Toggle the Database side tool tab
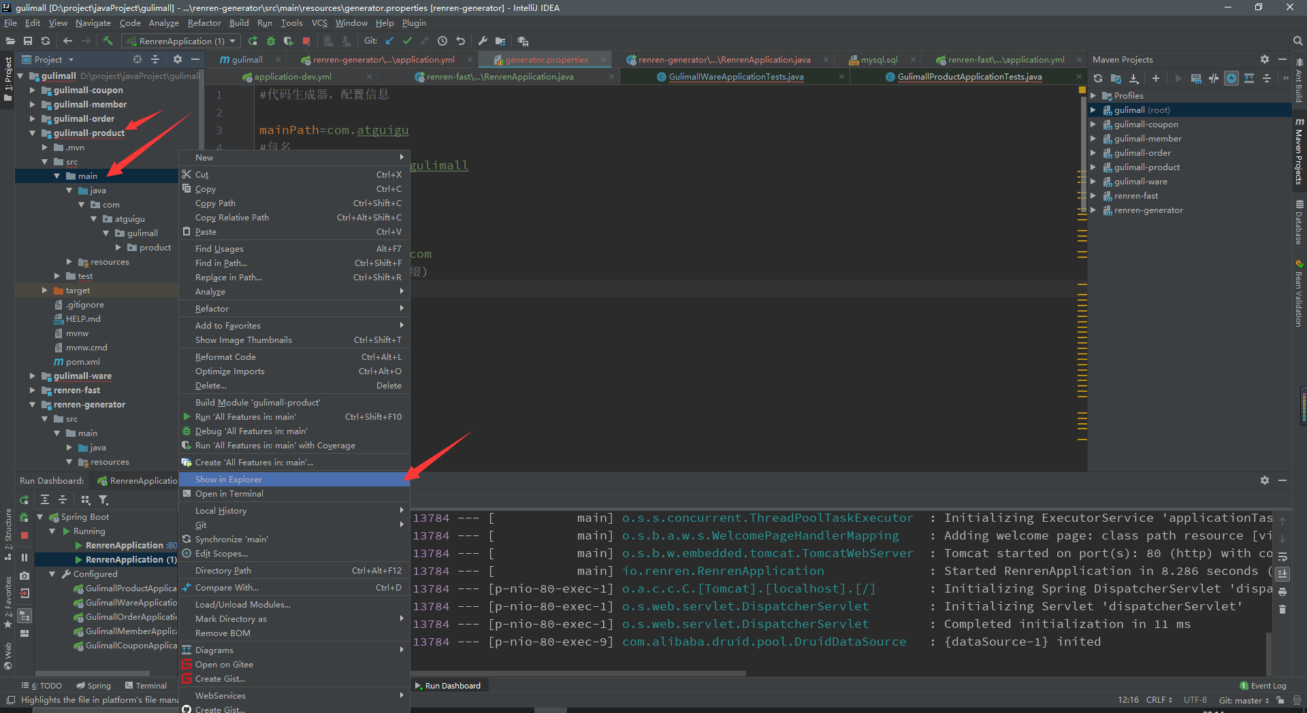 pyautogui.click(x=1299, y=222)
